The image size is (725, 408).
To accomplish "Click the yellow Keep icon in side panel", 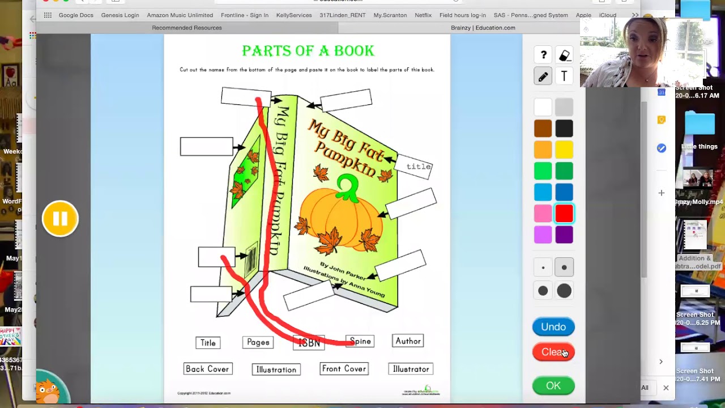I will point(661,120).
